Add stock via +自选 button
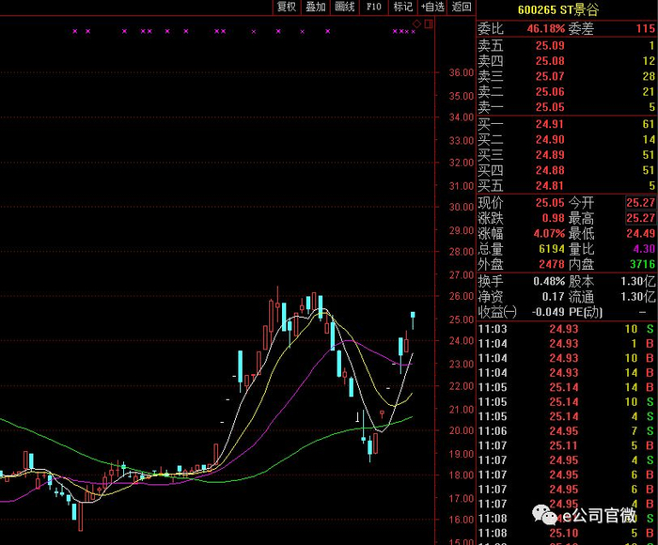 pyautogui.click(x=432, y=7)
